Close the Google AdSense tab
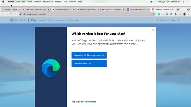The width and height of the screenshot is (191, 107). click(24, 10)
